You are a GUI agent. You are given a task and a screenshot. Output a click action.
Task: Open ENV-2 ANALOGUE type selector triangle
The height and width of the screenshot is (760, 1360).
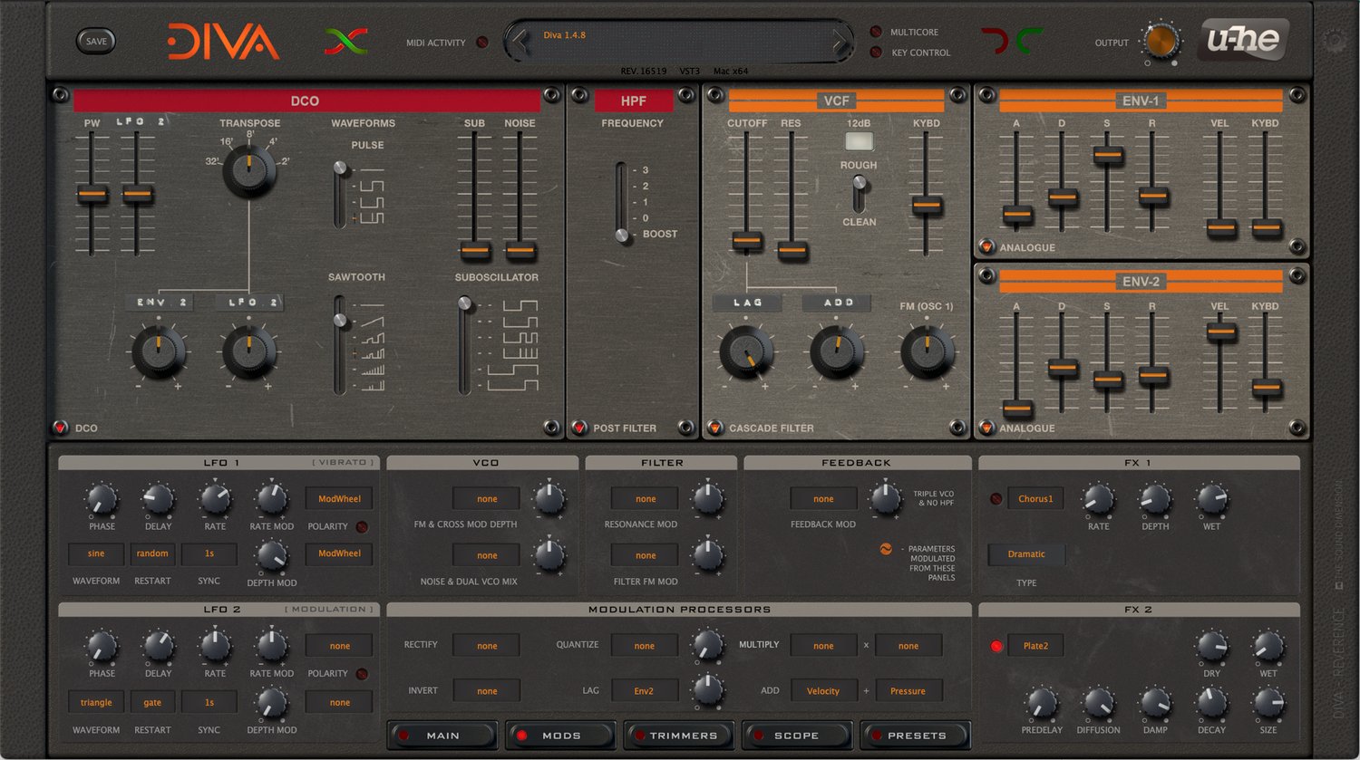(x=986, y=428)
